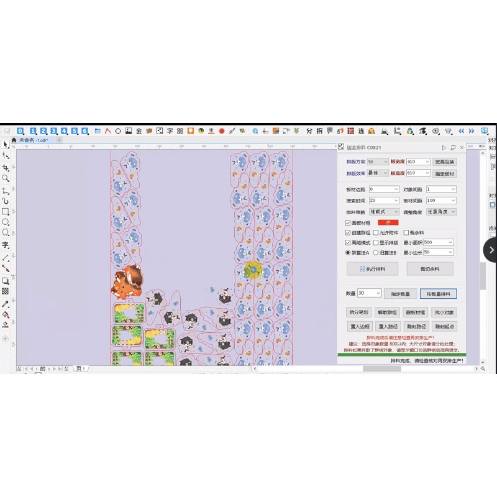Image resolution: width=497 pixels, height=497 pixels.
Task: Click the 最小面积 field showing 500
Action: (439, 242)
